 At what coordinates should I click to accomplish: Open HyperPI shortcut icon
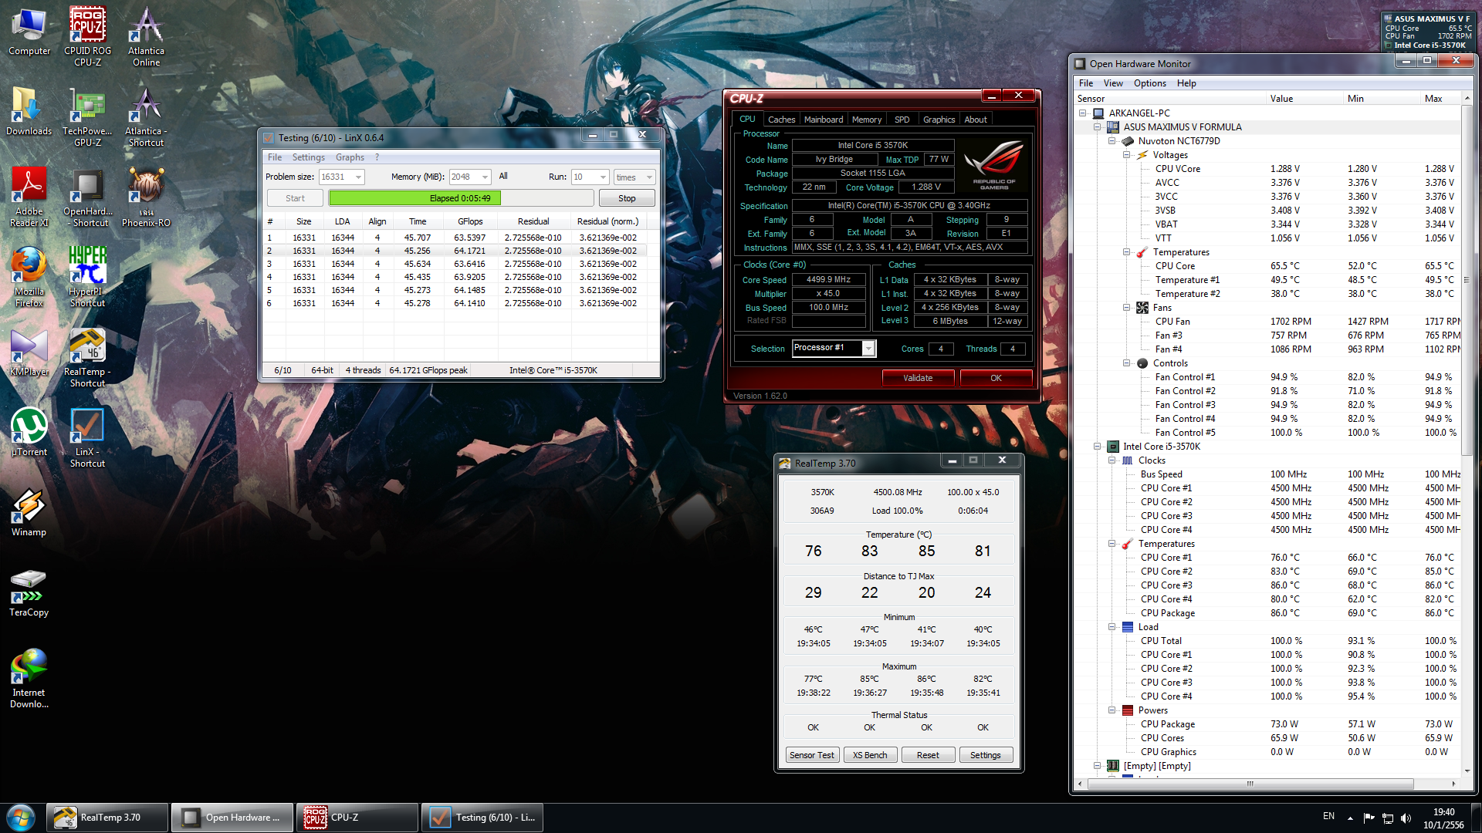87,277
